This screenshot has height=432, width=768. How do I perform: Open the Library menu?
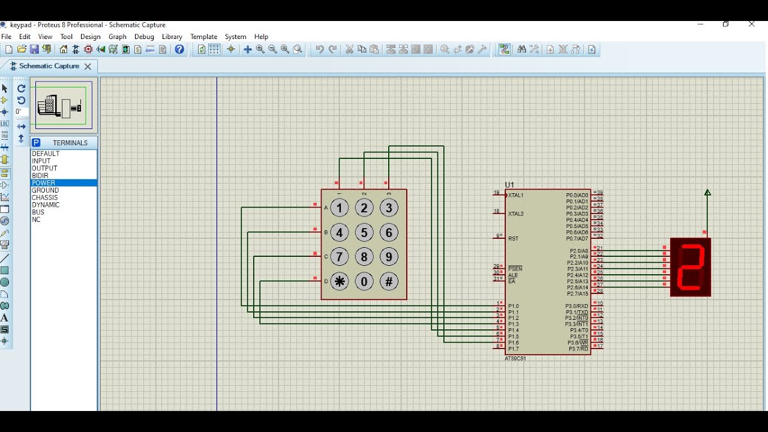pos(172,37)
